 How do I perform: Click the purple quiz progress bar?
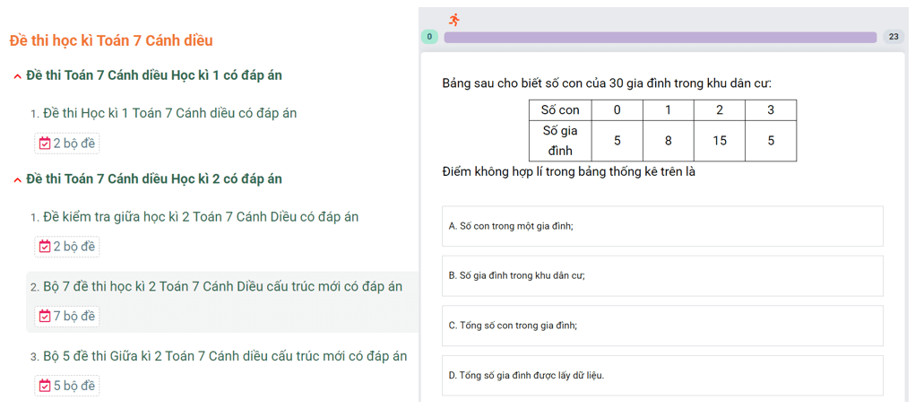click(660, 38)
